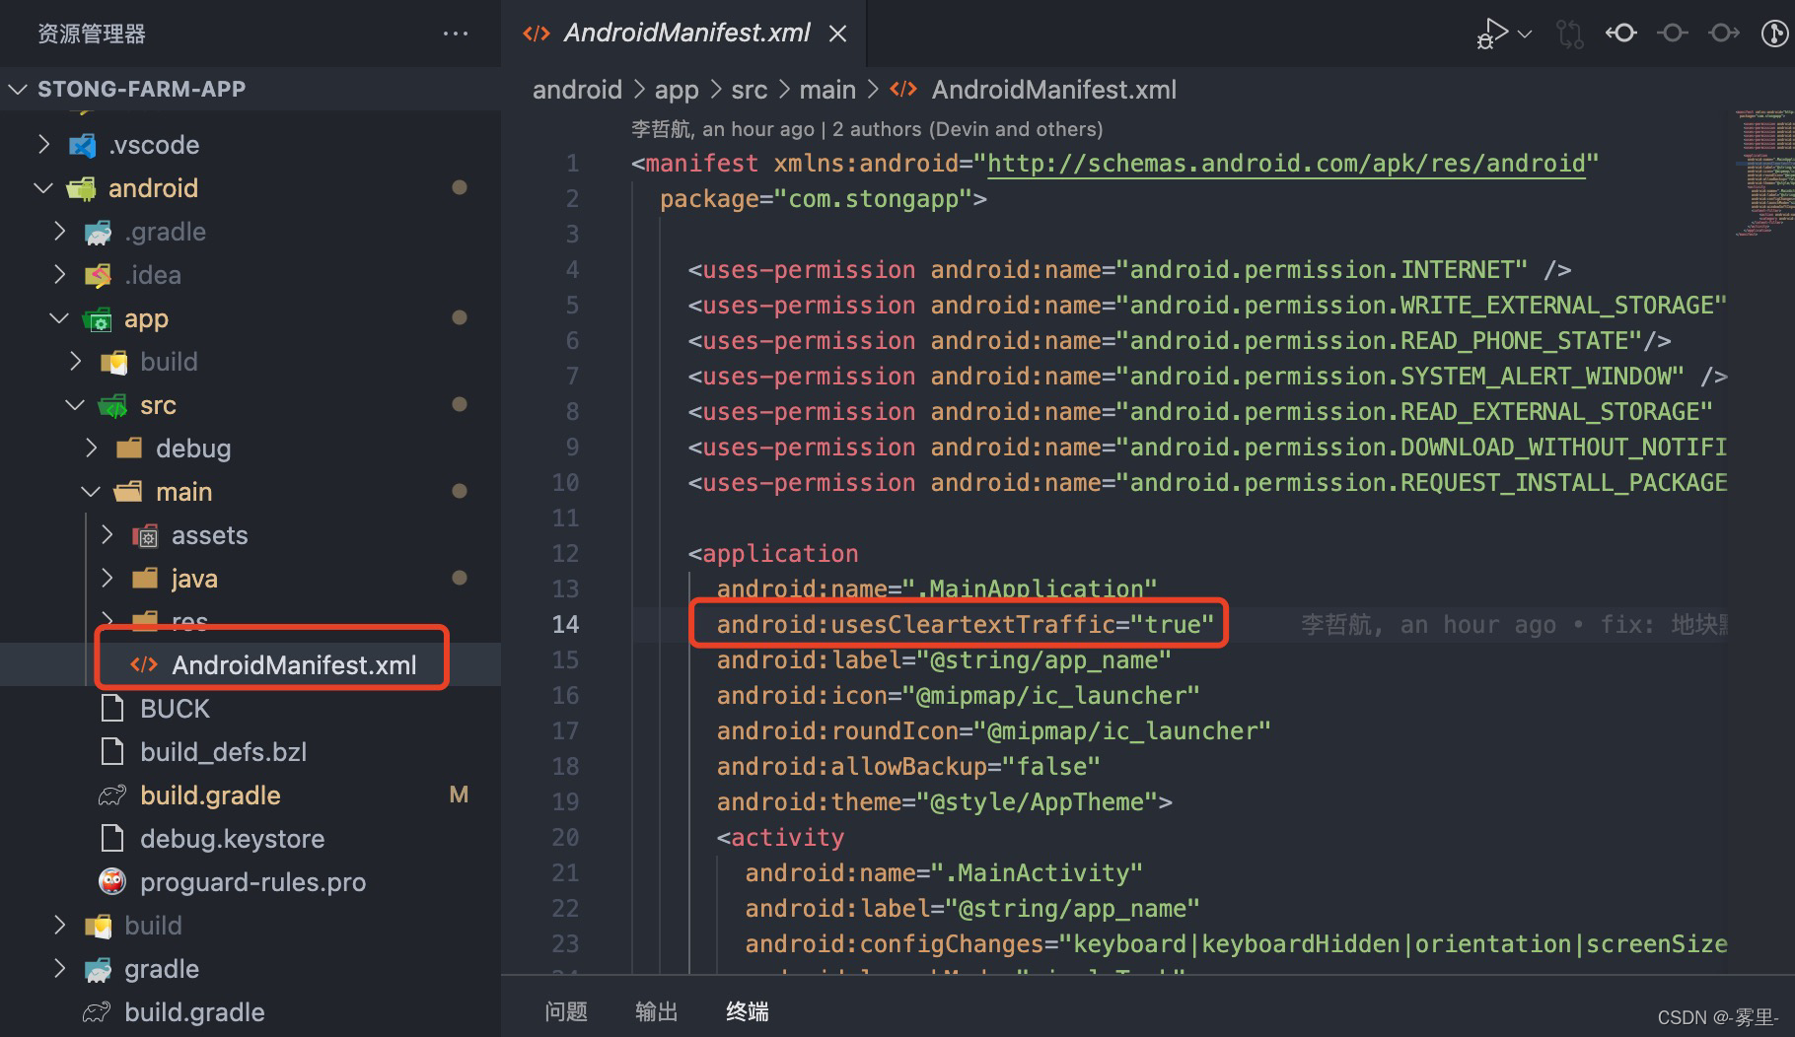
Task: Click the build_defs.bzl file icon
Action: click(x=112, y=751)
